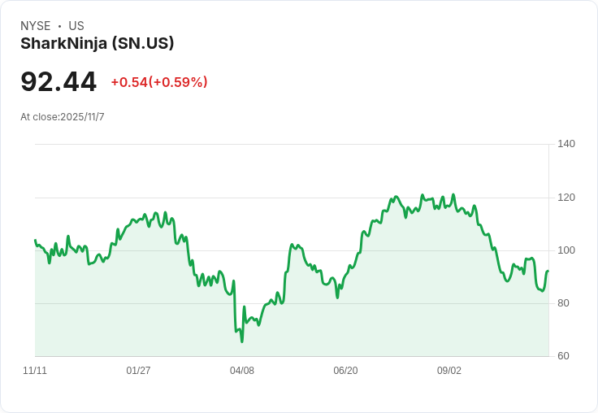The image size is (598, 413).
Task: Select the NYSE exchange label
Action: 36,26
